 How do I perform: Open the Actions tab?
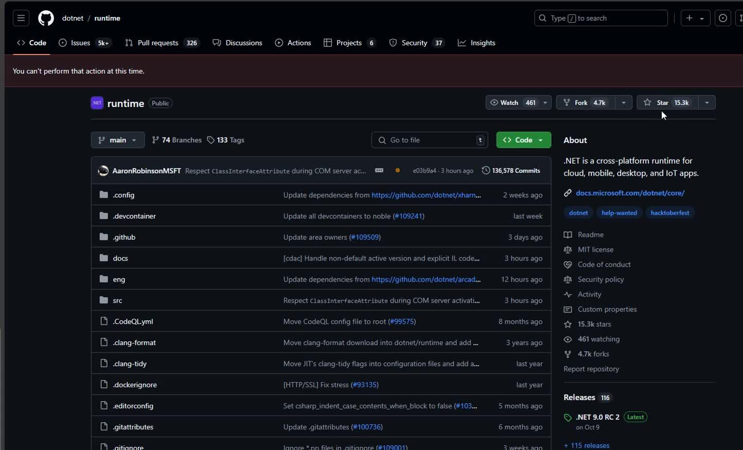click(293, 43)
